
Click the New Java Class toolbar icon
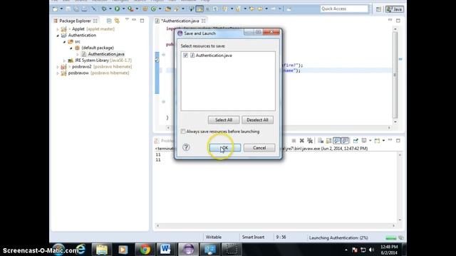[153, 9]
